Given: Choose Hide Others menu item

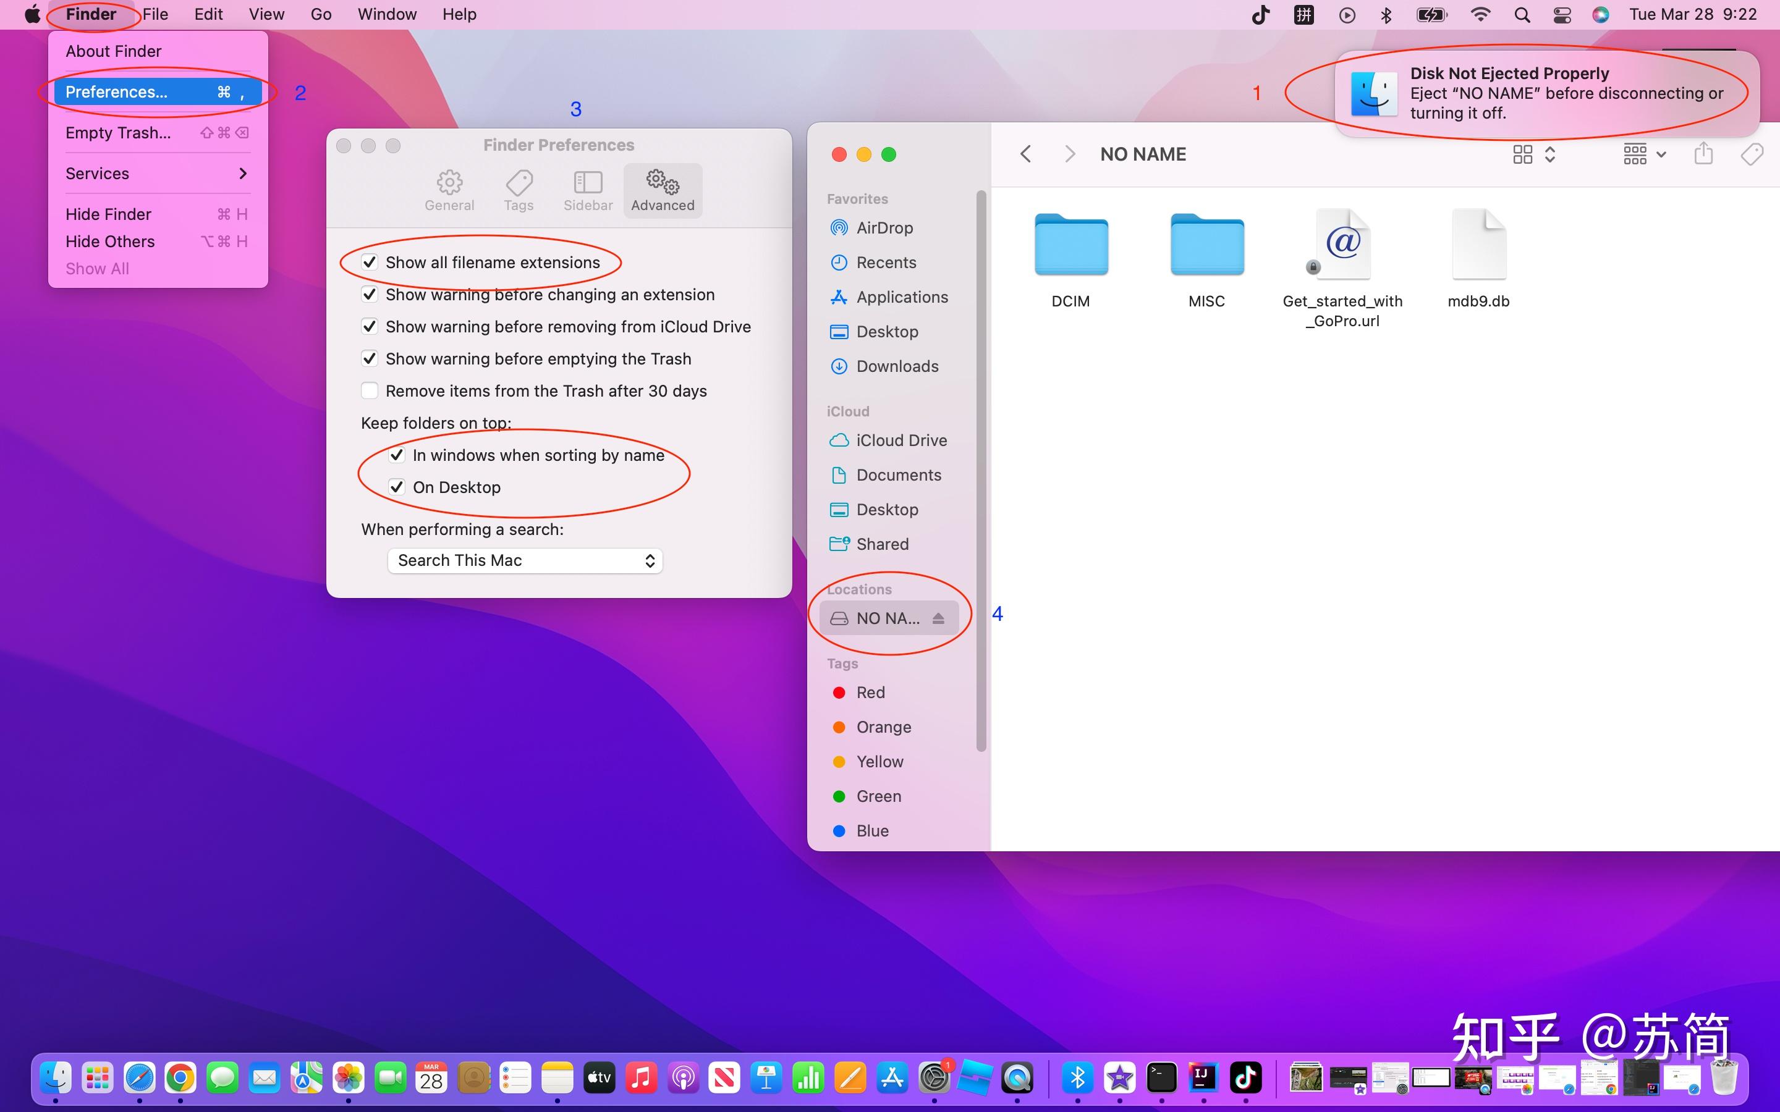Looking at the screenshot, I should click(x=158, y=242).
